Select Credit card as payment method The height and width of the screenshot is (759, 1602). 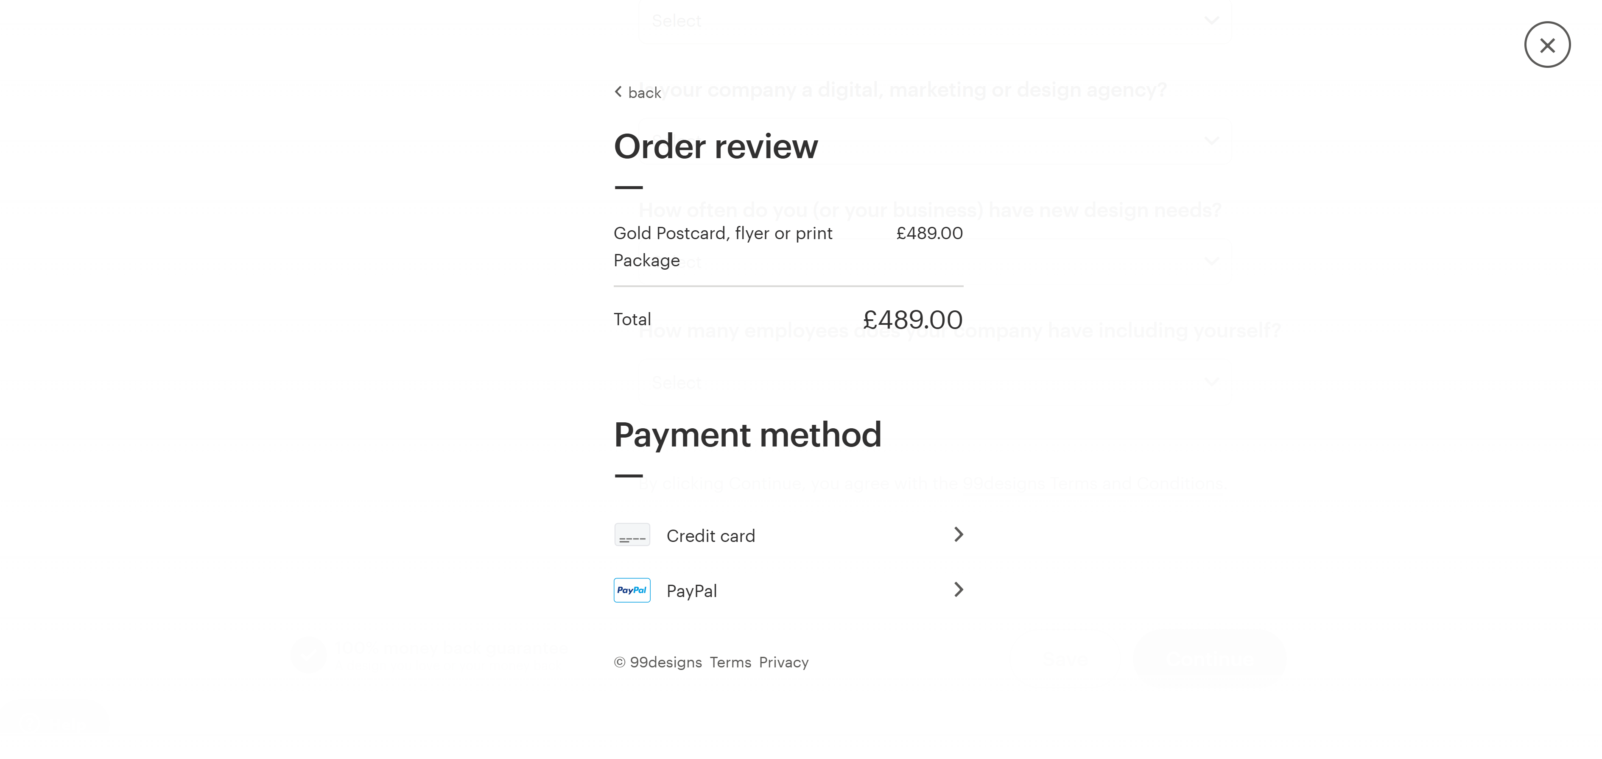coord(711,535)
